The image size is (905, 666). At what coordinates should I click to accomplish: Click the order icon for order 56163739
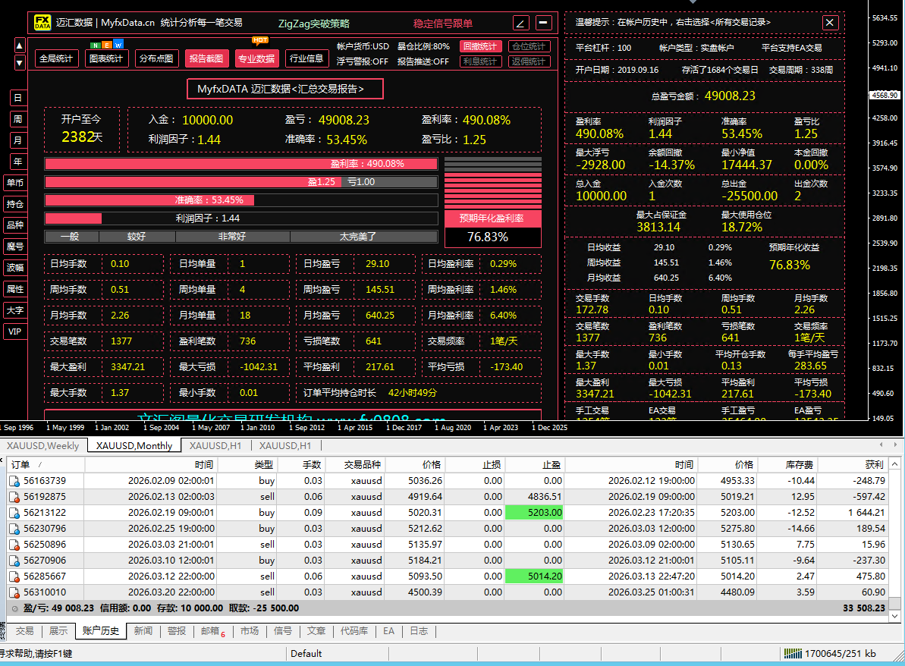click(x=14, y=481)
